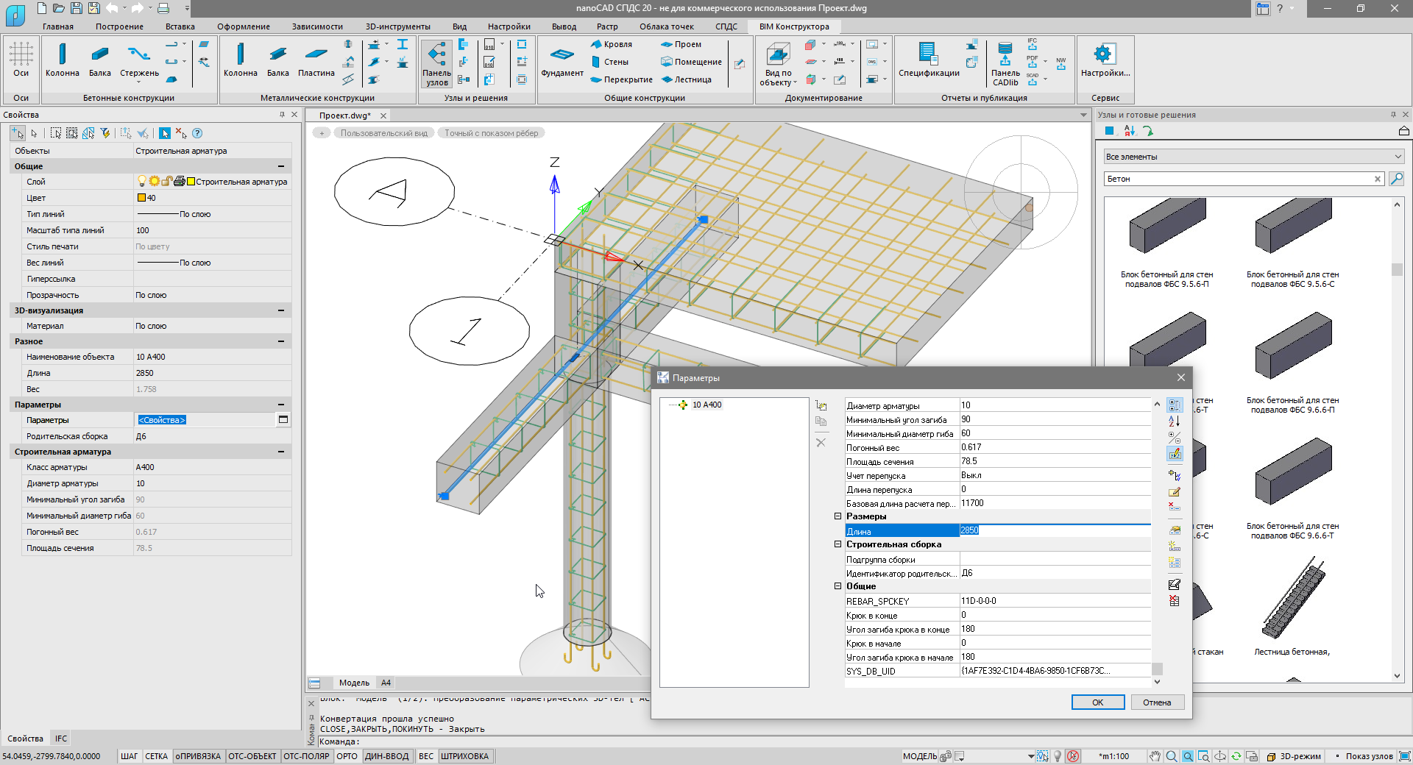Click Точный с показом рёбер button

[491, 133]
